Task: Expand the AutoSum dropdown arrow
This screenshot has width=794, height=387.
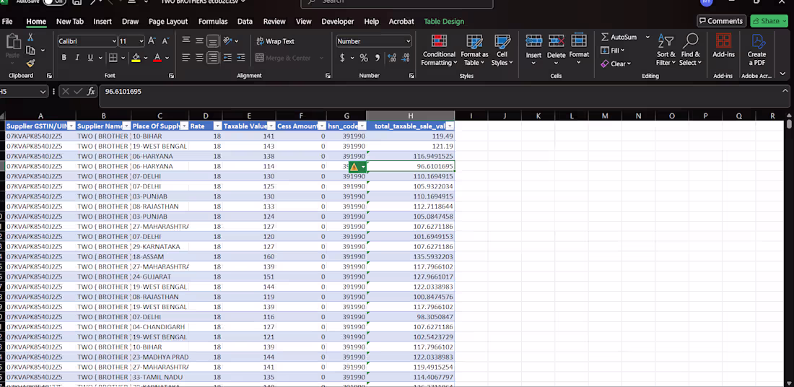Action: (647, 37)
